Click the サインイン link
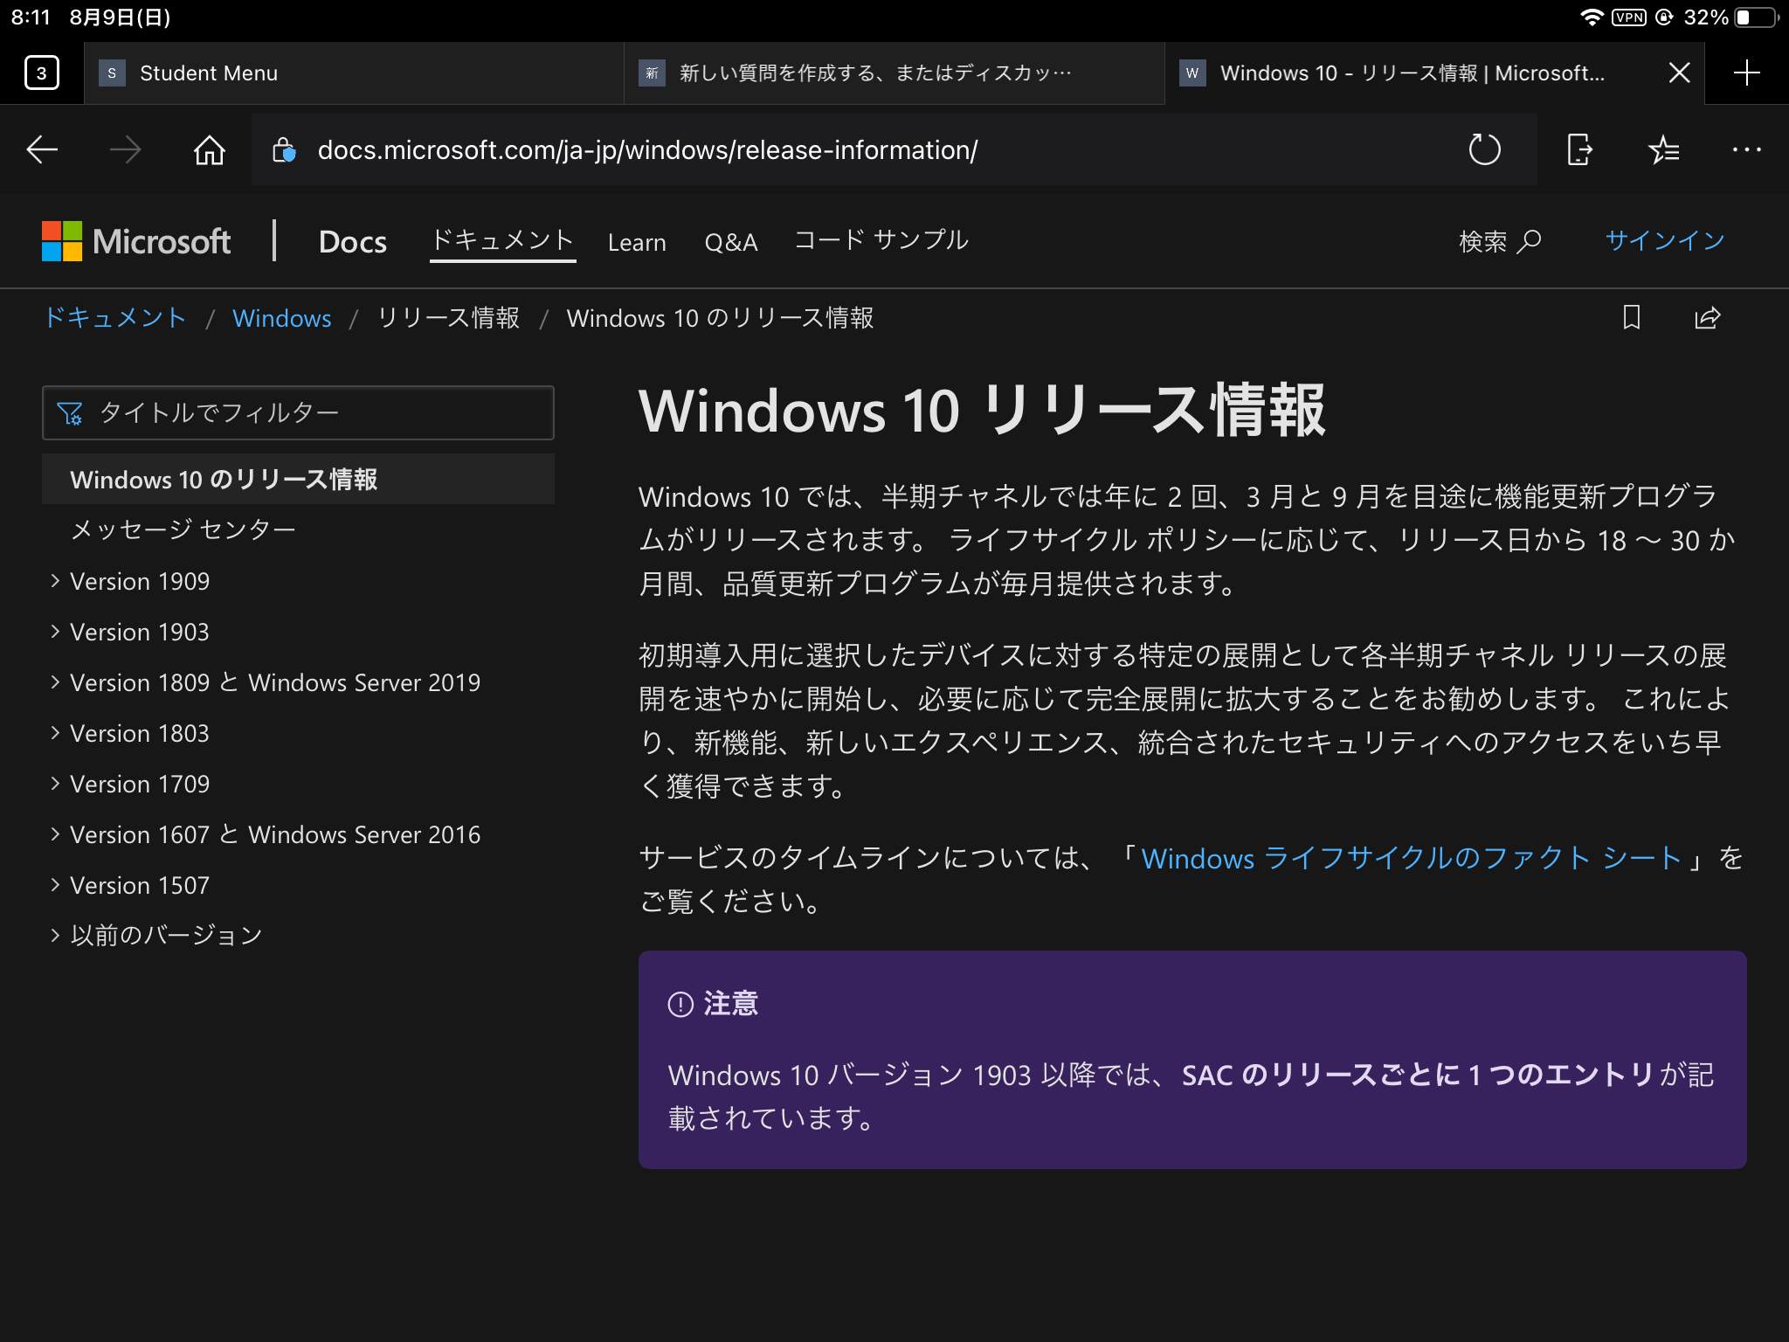The height and width of the screenshot is (1342, 1789). pyautogui.click(x=1664, y=240)
